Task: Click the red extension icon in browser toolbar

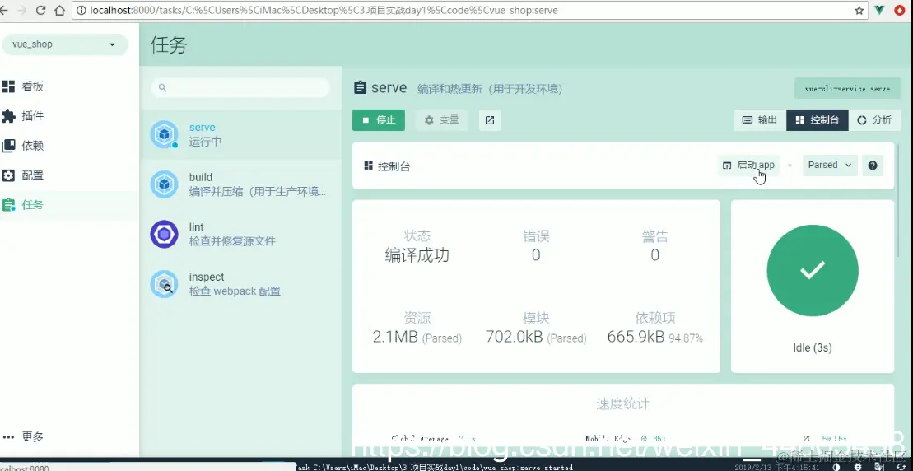Action: [900, 10]
